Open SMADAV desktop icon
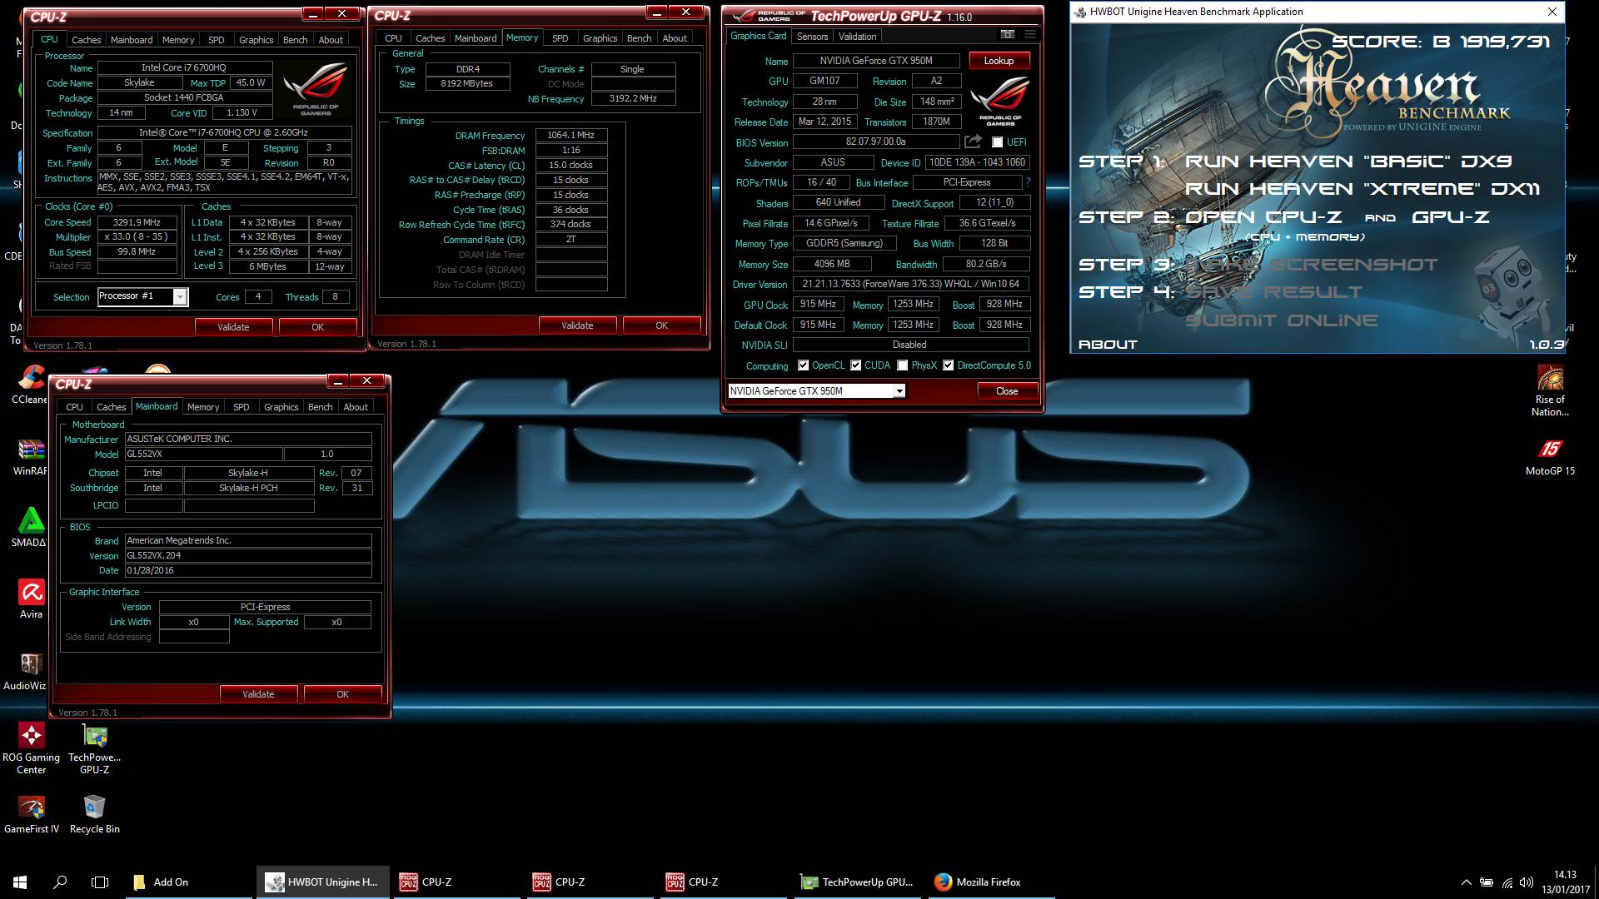The image size is (1599, 899). [30, 528]
